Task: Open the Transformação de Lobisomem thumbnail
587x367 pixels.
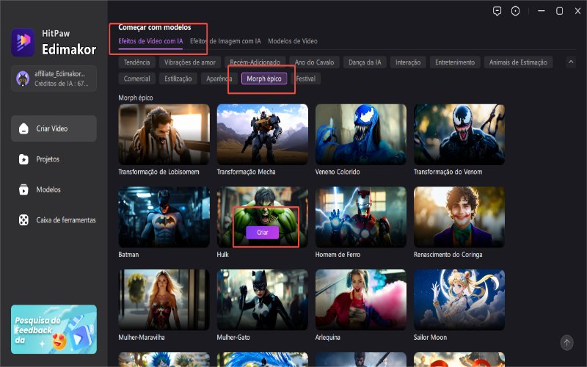Action: tap(164, 134)
